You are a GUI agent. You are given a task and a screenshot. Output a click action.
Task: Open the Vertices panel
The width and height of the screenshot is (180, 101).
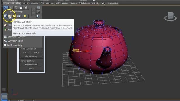(66, 3)
